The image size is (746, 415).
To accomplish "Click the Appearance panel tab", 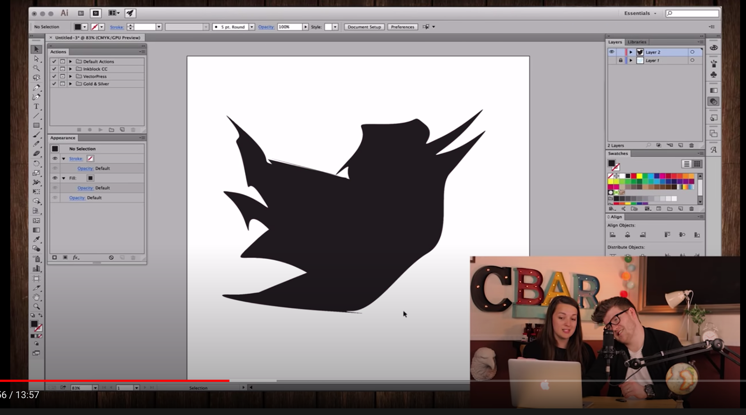I will (63, 138).
